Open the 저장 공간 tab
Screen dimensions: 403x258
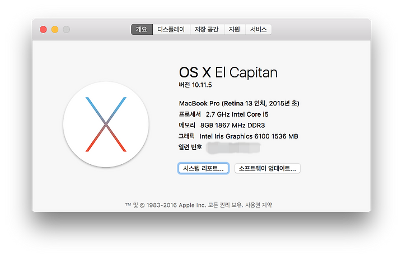tap(207, 29)
